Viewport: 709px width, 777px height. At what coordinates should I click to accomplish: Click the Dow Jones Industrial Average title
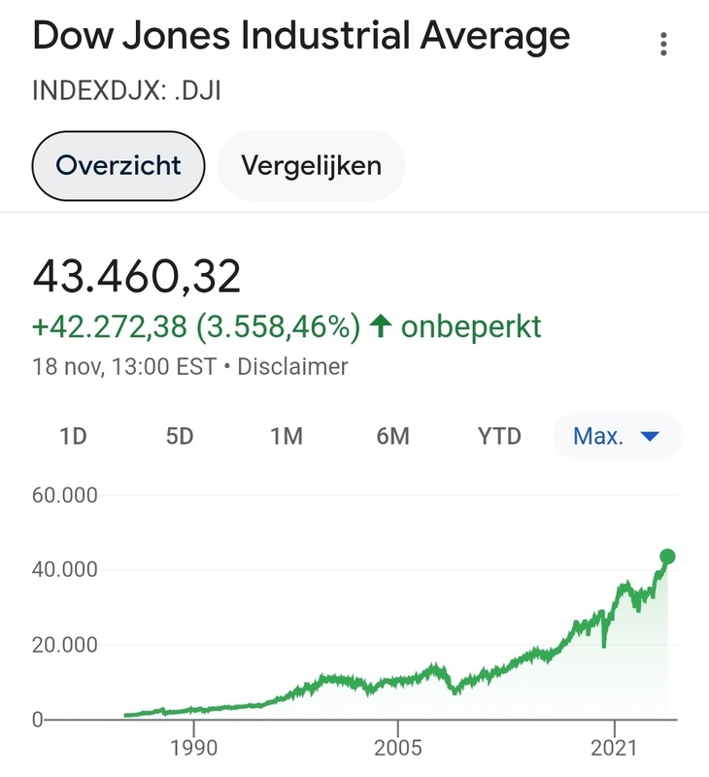[301, 37]
